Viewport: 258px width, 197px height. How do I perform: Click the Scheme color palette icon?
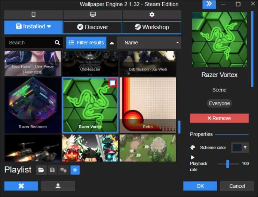click(x=193, y=147)
